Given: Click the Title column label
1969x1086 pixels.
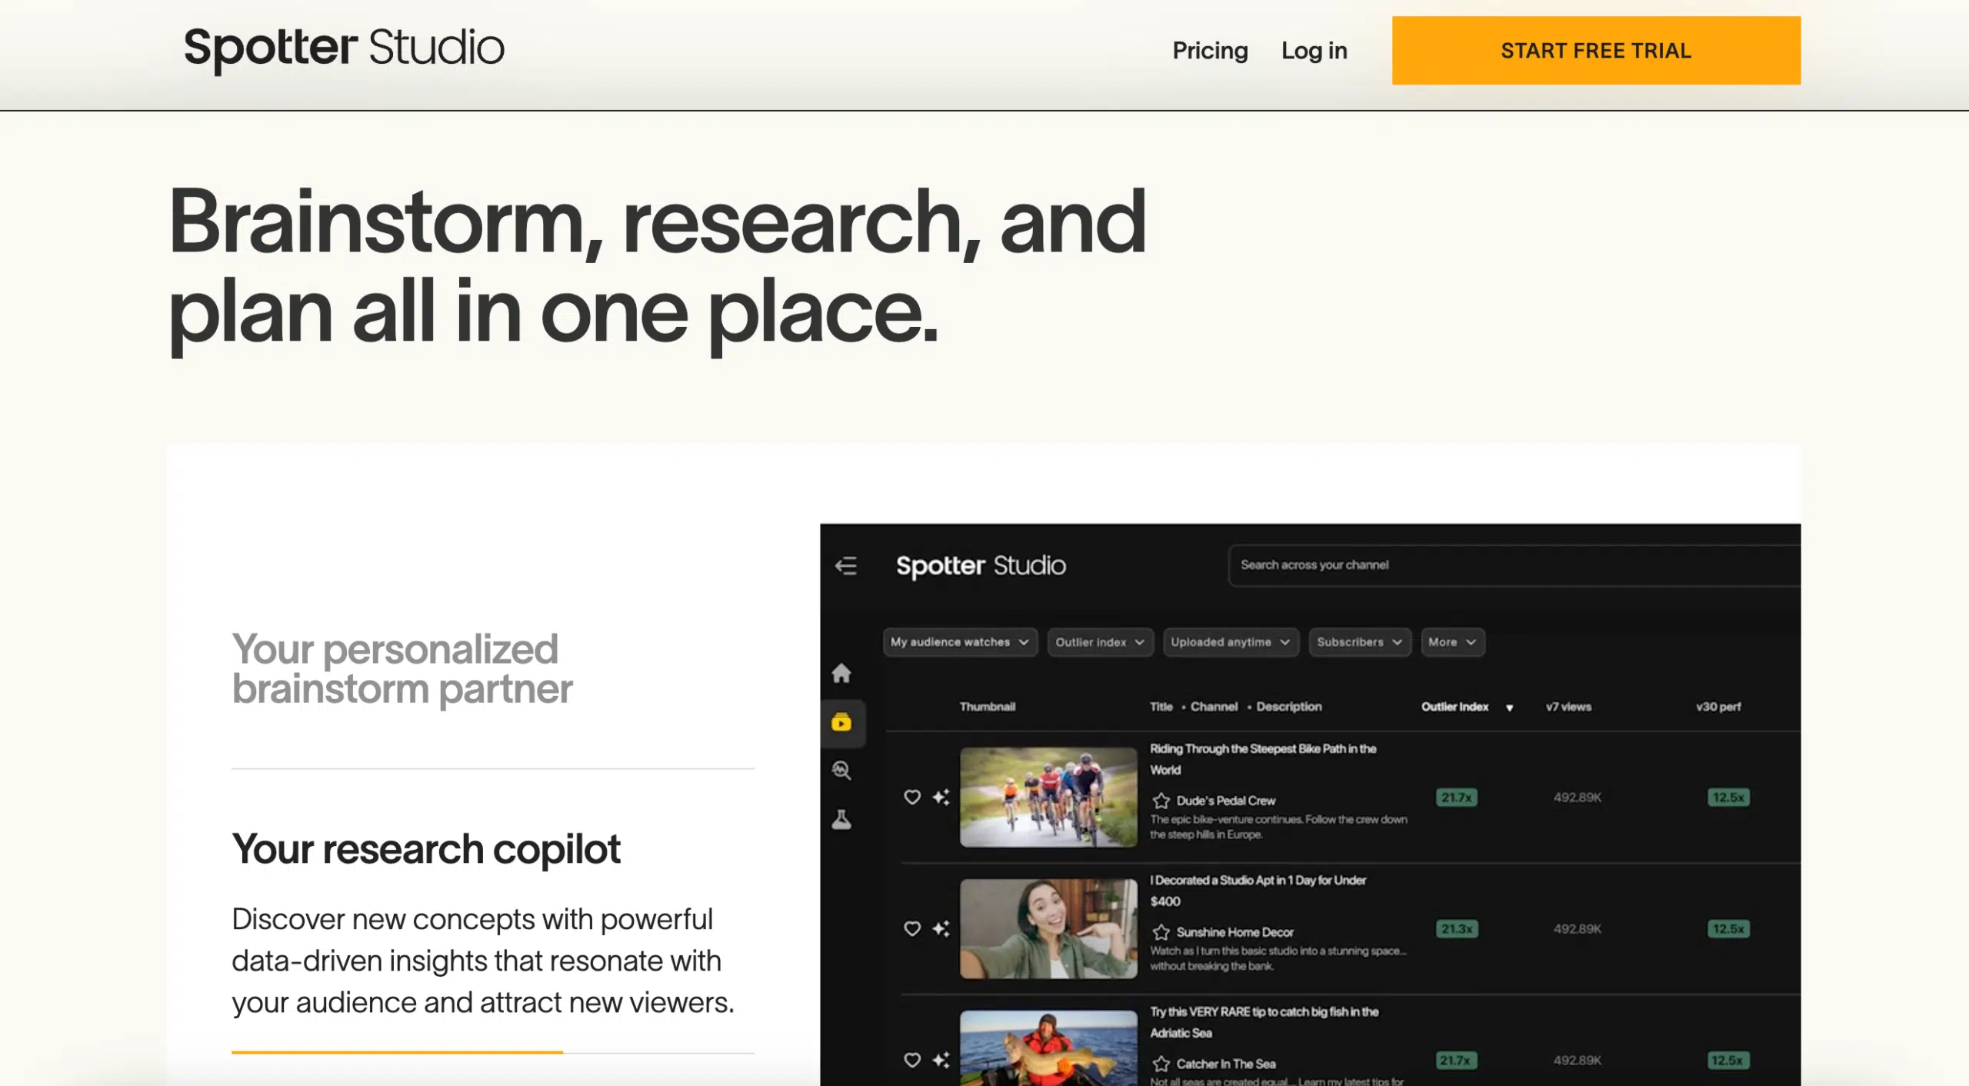Looking at the screenshot, I should point(1161,707).
